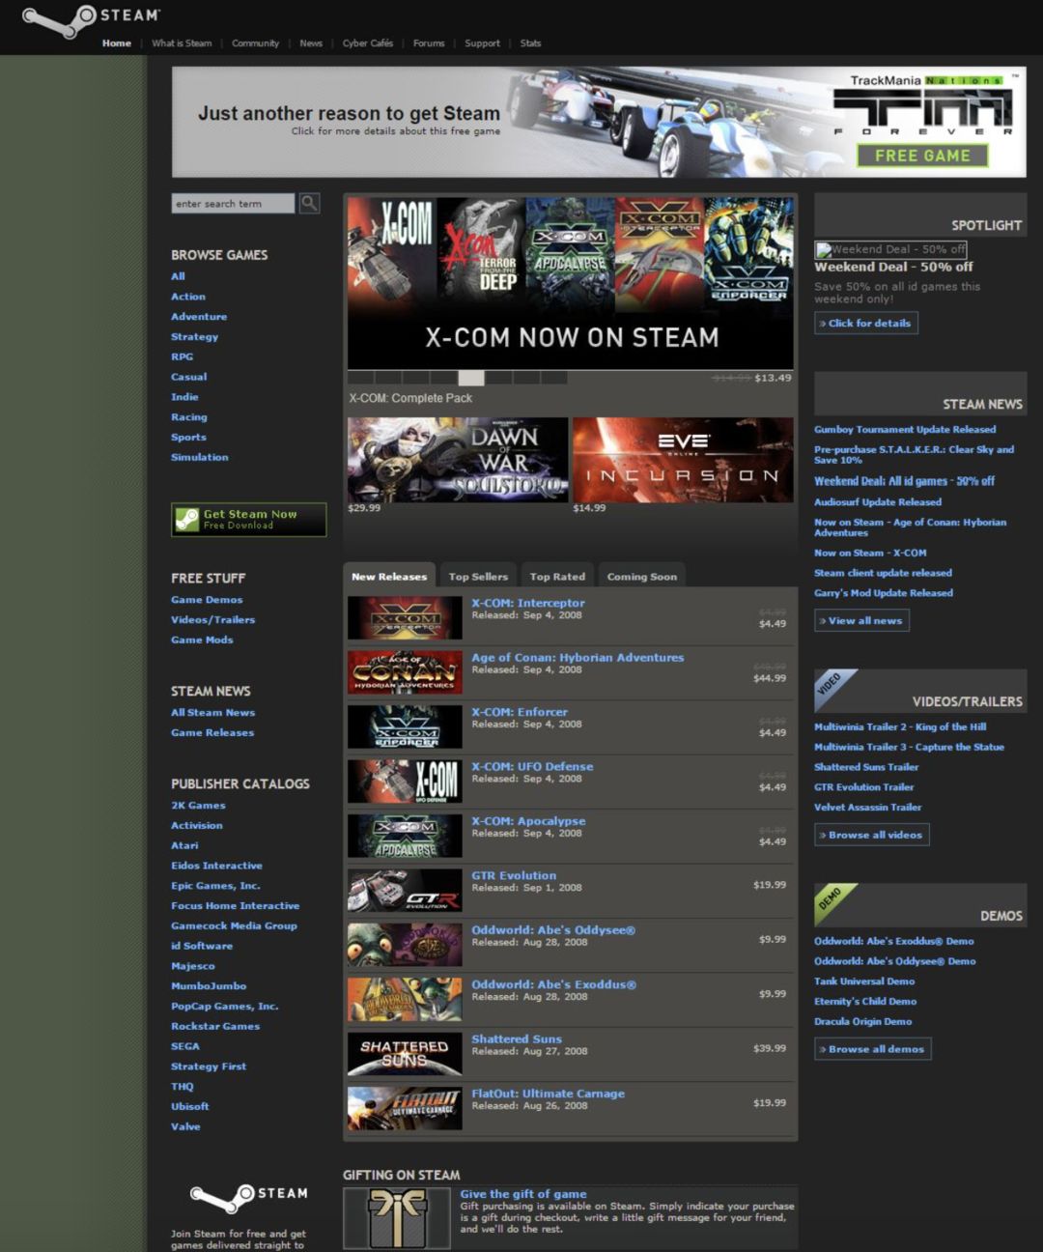Open the Abe's Oddysee list thumbnail

point(405,946)
